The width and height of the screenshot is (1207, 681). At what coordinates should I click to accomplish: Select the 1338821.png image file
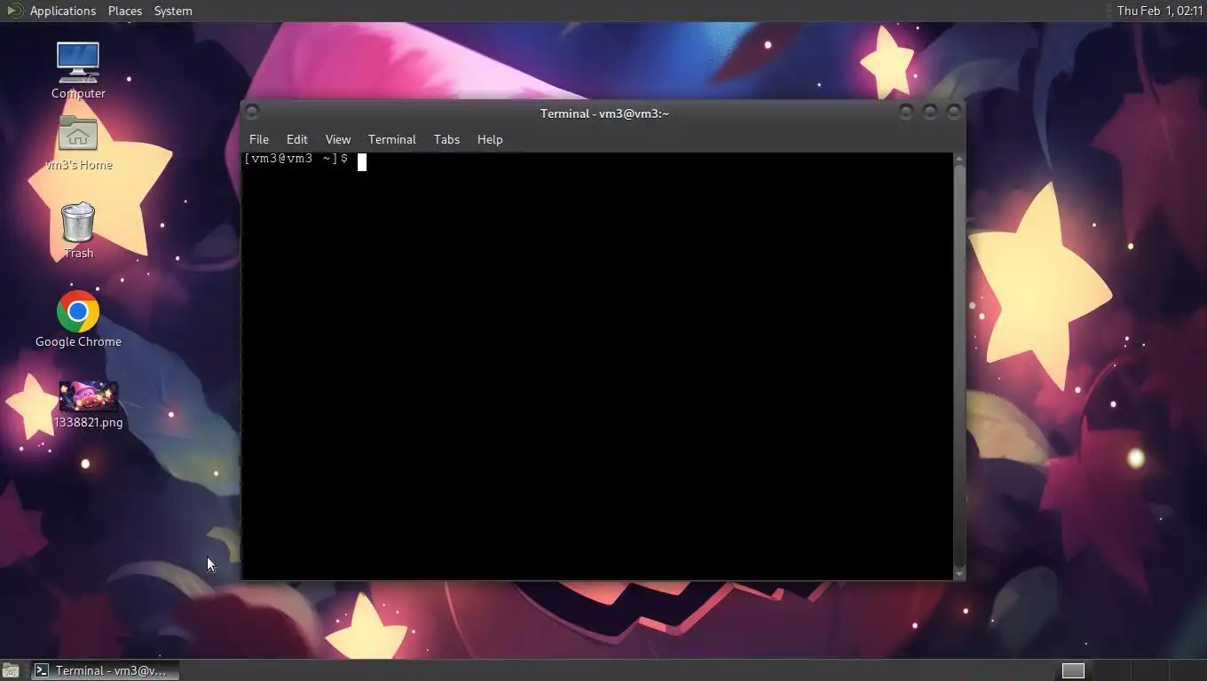tap(88, 405)
